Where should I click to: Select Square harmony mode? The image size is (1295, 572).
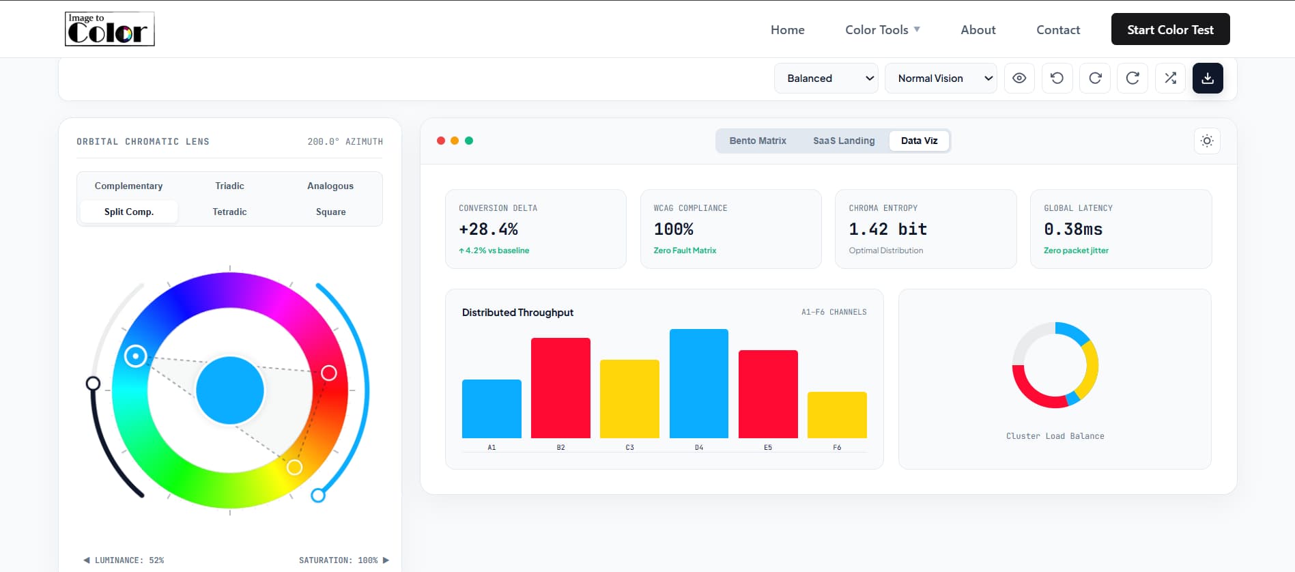click(x=330, y=212)
